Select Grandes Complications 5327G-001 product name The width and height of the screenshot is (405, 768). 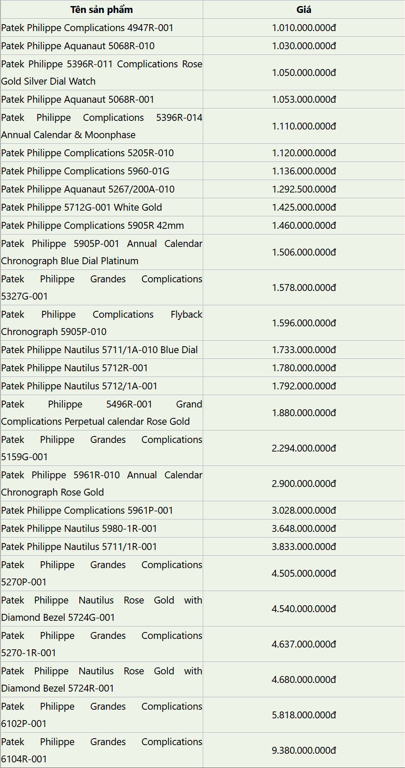click(101, 288)
